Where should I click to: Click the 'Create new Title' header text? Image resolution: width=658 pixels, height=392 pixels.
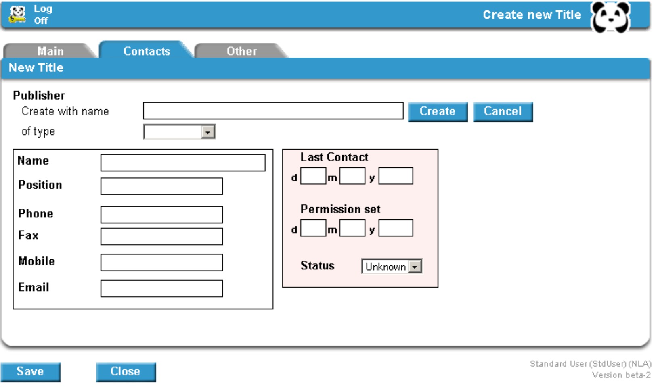pos(532,15)
